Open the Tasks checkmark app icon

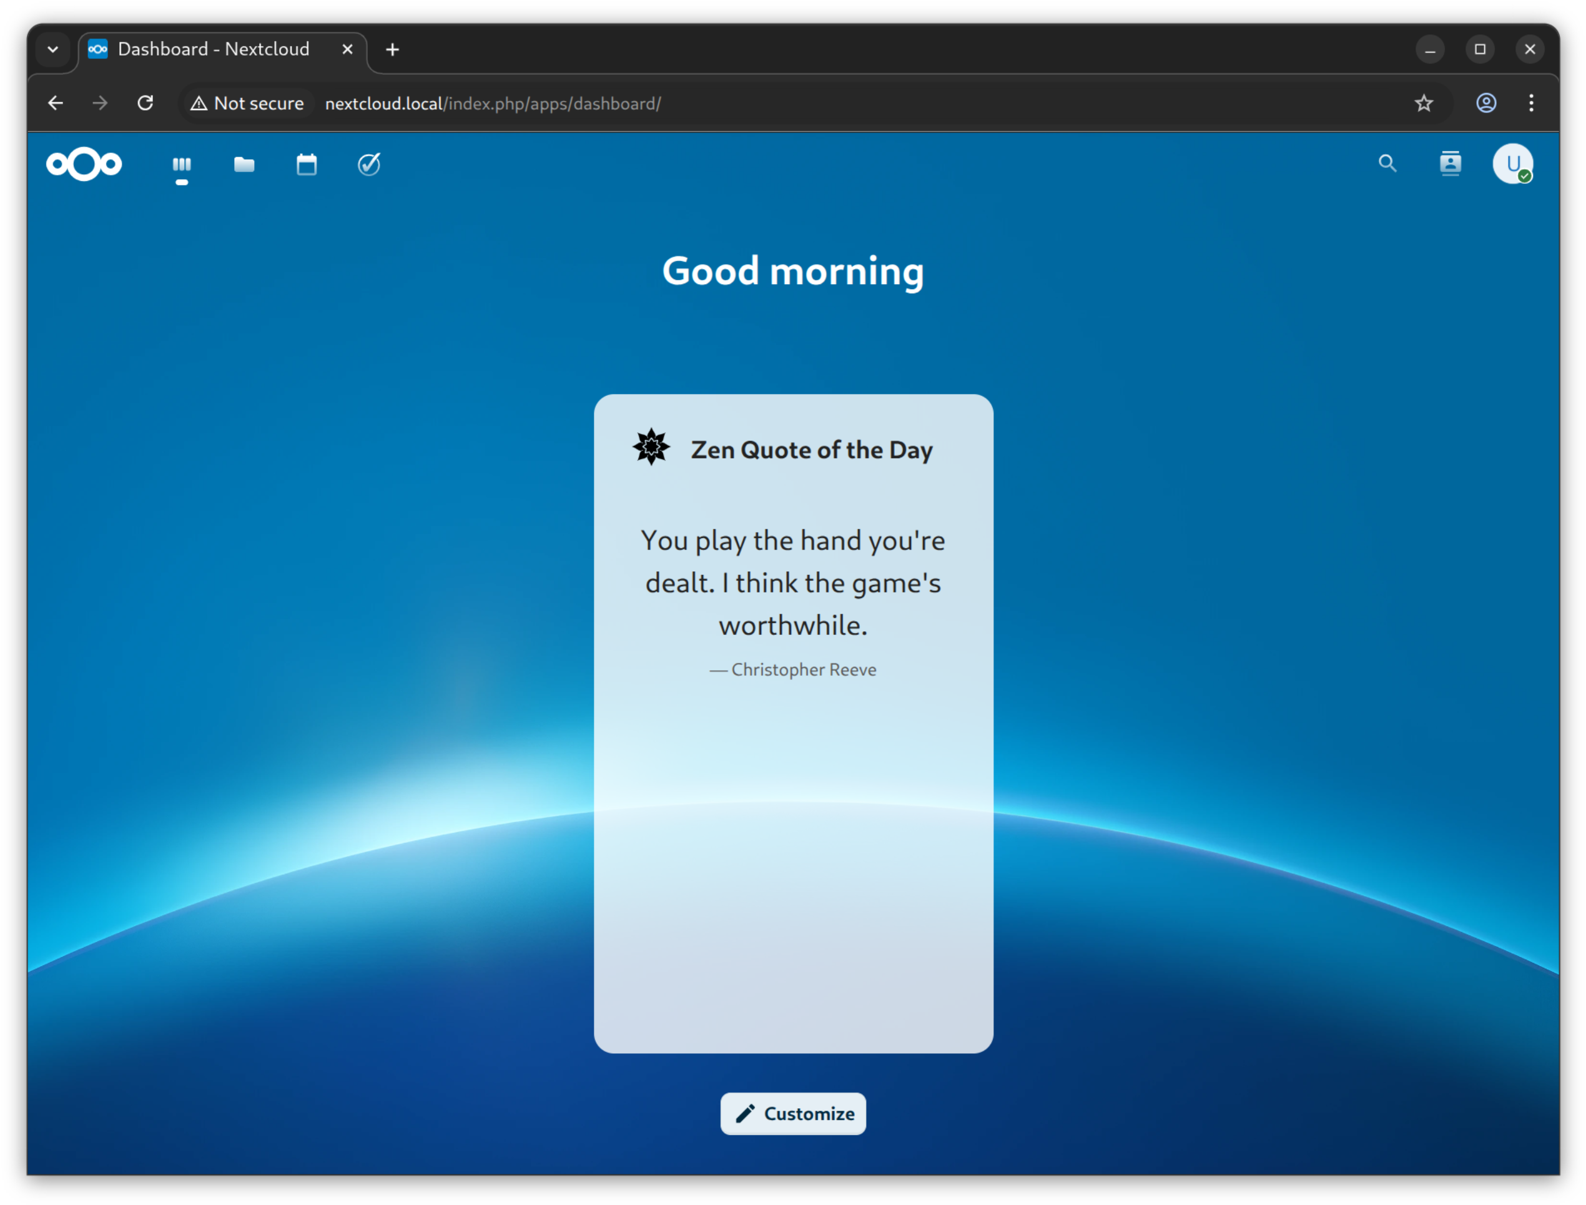pyautogui.click(x=368, y=165)
